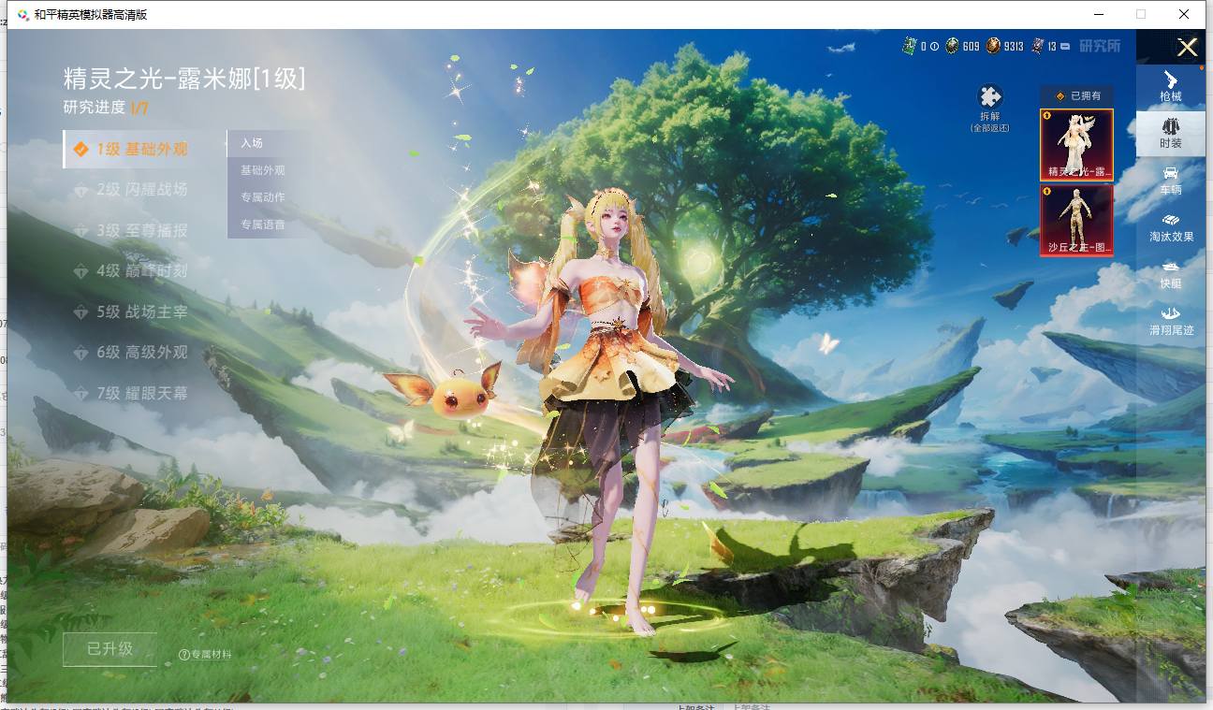
Task: Select the 沙丘之主 mummy outfit thumbnail
Action: point(1077,220)
